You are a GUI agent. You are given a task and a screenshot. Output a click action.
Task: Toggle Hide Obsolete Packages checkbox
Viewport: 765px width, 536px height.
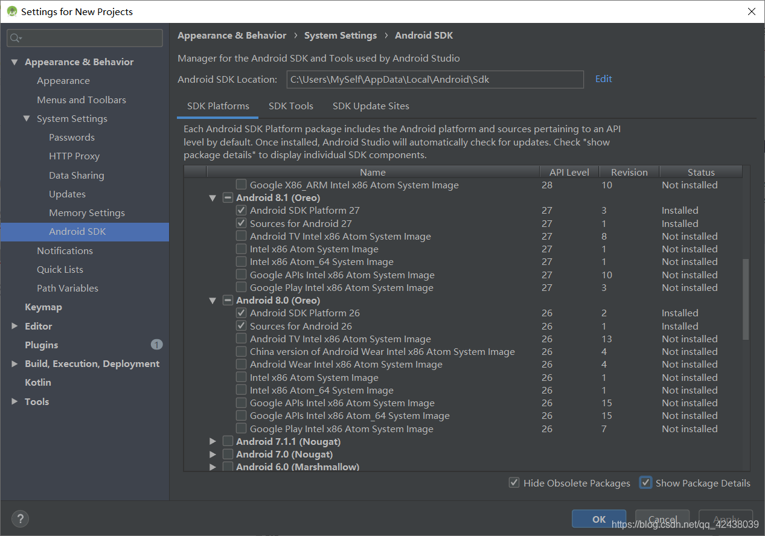(514, 483)
